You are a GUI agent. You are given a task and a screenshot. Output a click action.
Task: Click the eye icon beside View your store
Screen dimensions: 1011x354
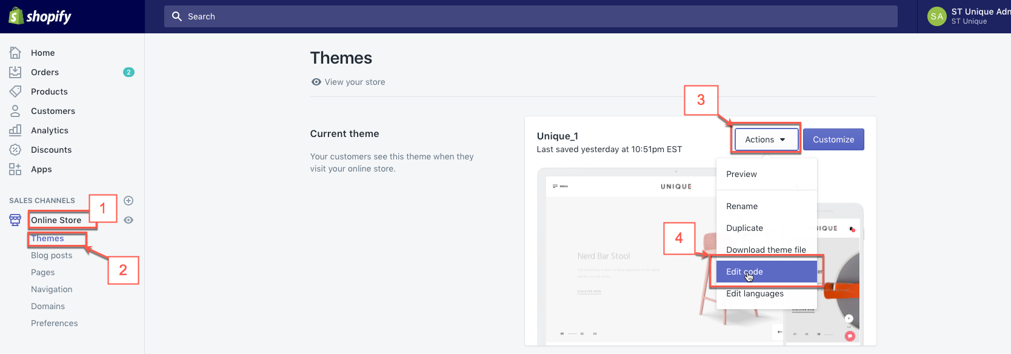(x=316, y=82)
